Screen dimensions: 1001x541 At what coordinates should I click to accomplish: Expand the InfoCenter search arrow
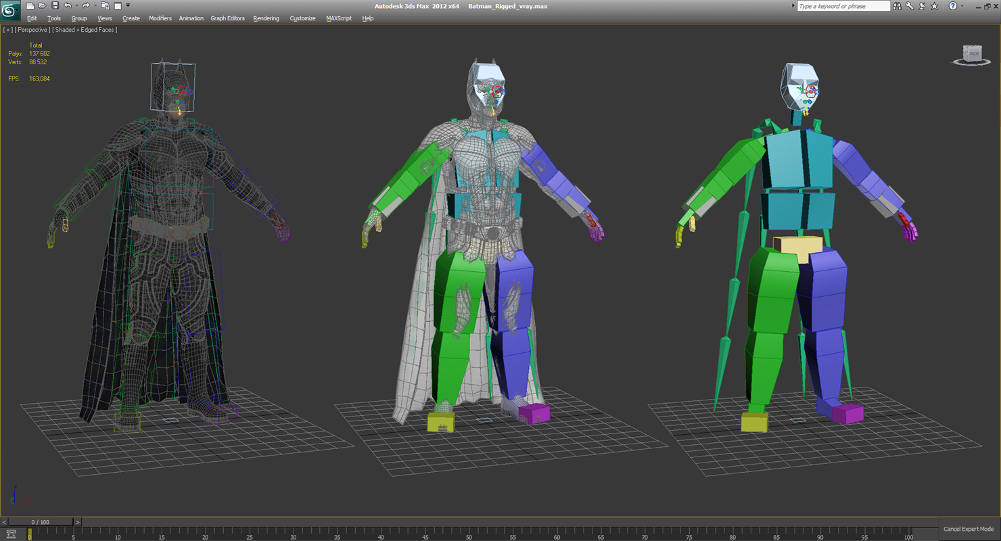pyautogui.click(x=793, y=6)
